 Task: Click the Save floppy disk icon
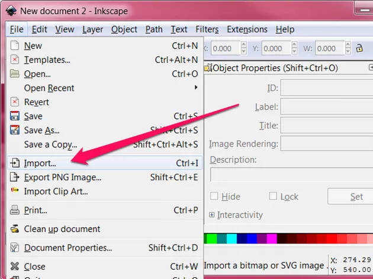click(x=15, y=116)
